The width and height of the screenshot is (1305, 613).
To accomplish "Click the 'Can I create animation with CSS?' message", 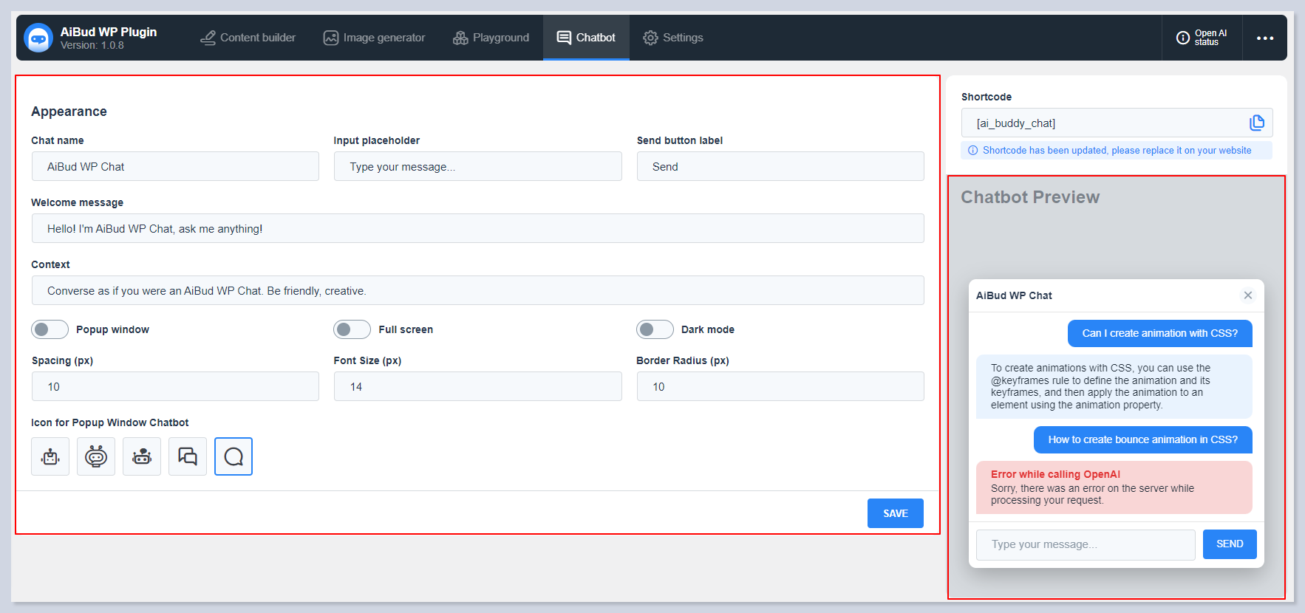I will pyautogui.click(x=1160, y=333).
